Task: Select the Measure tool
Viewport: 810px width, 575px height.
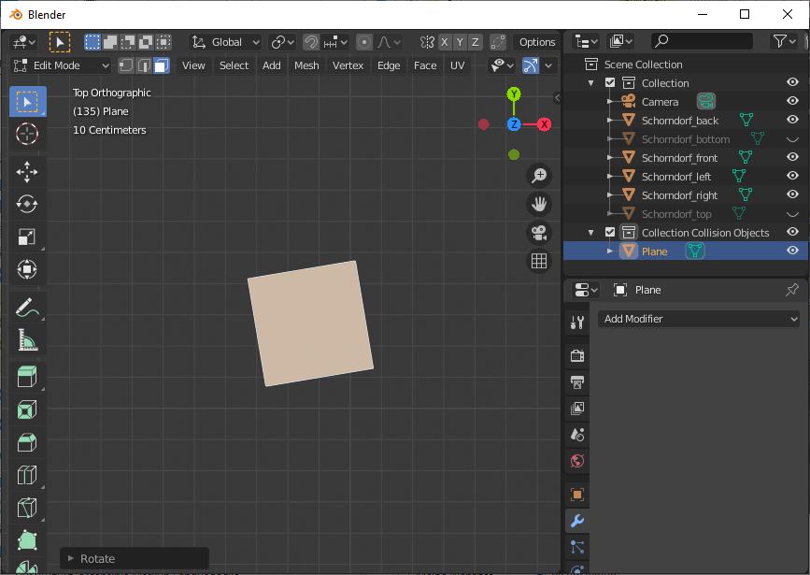Action: [27, 340]
